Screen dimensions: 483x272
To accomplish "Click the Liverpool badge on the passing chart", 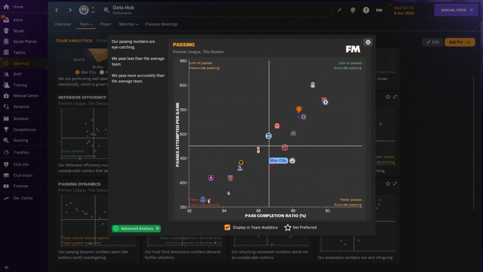I will tap(313, 85).
